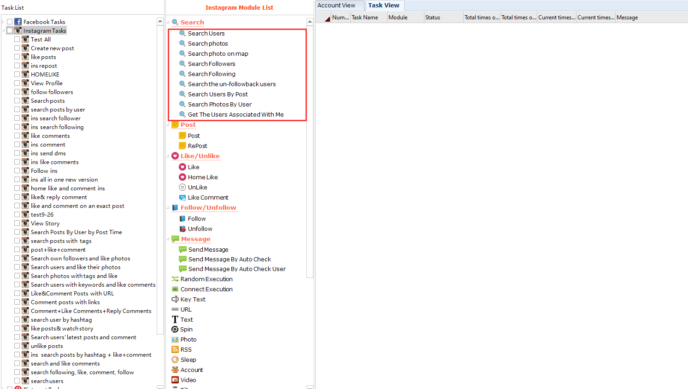Image resolution: width=688 pixels, height=389 pixels.
Task: Click the Home Like heart icon
Action: click(182, 177)
